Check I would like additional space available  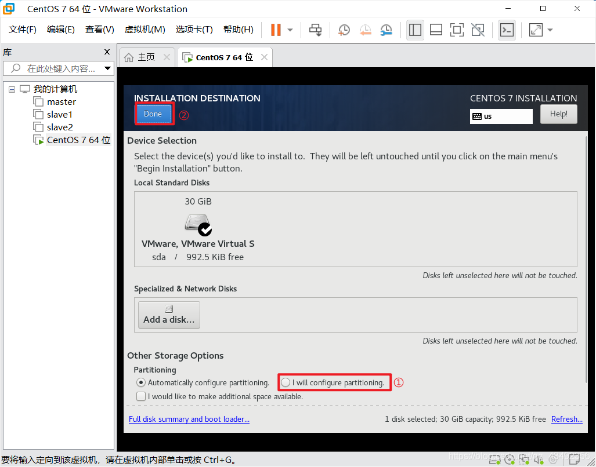(x=141, y=396)
